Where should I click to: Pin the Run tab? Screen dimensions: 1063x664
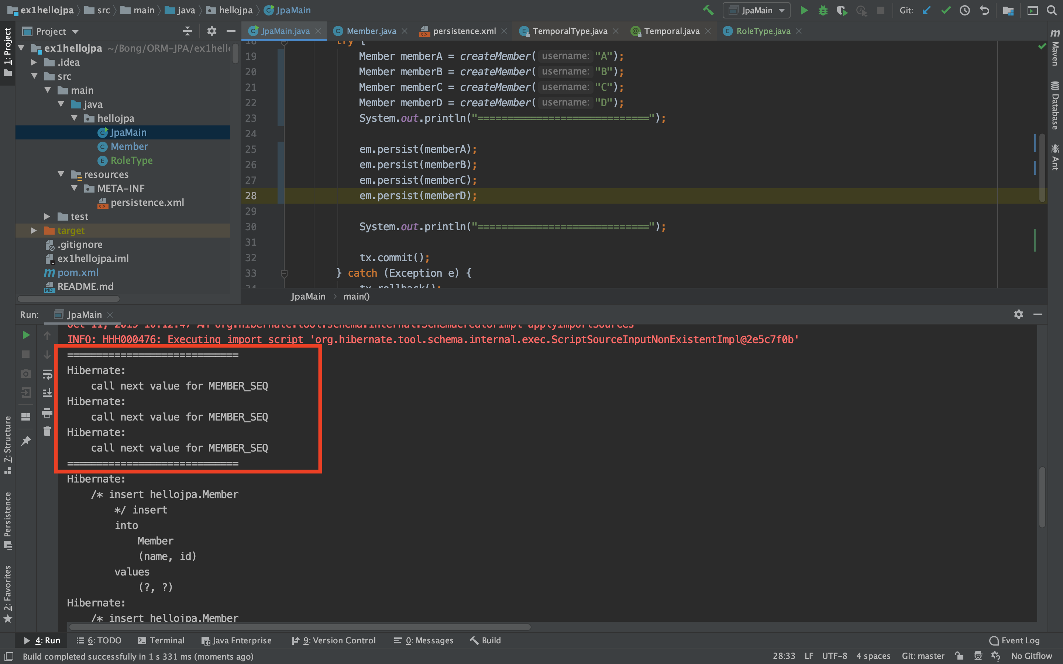coord(26,441)
